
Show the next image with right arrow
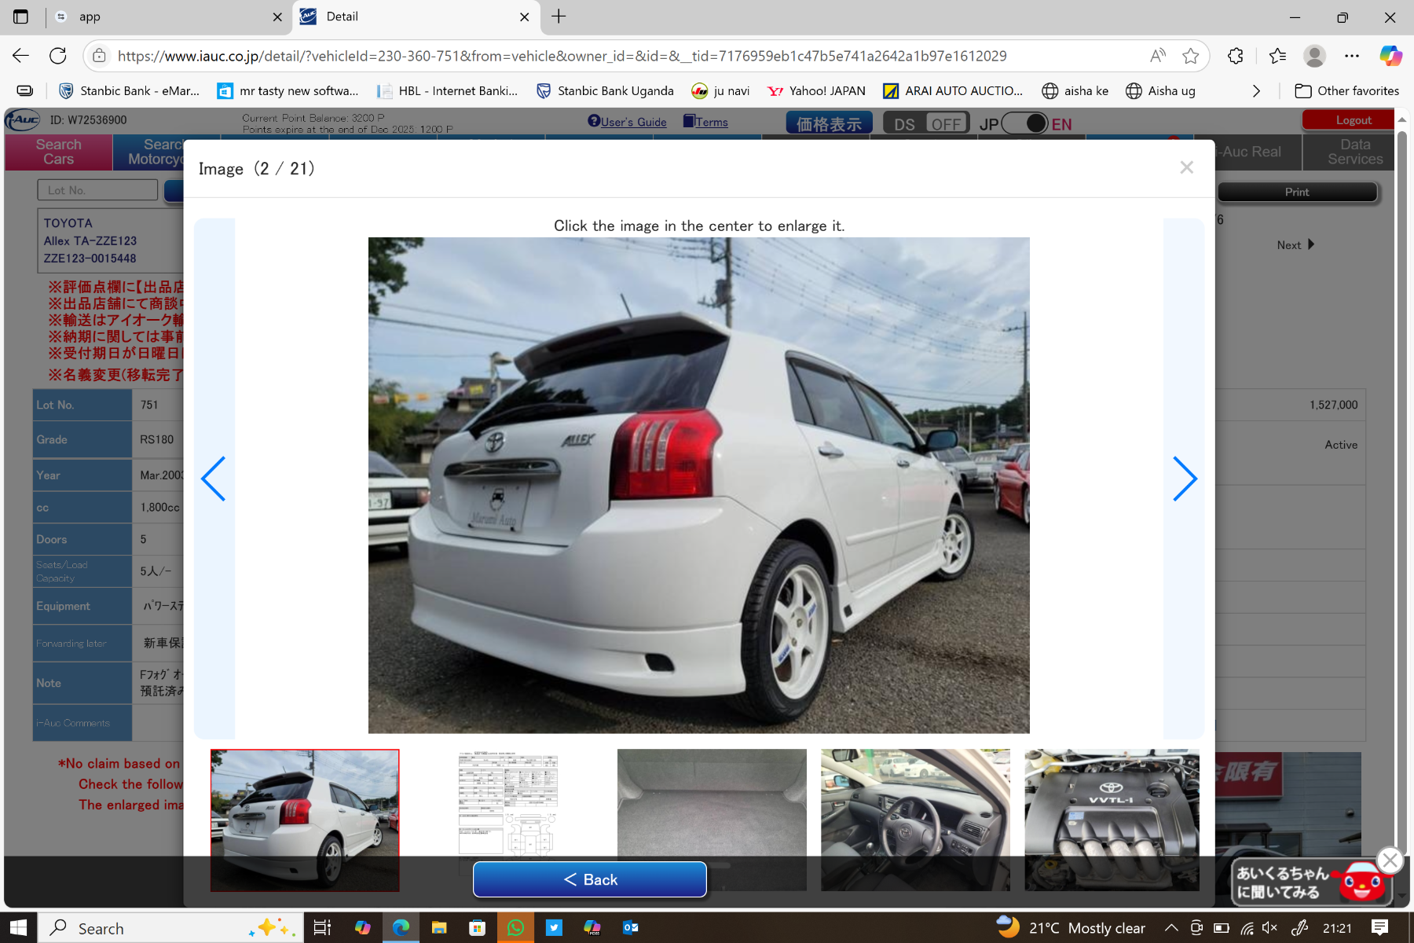[x=1184, y=479]
